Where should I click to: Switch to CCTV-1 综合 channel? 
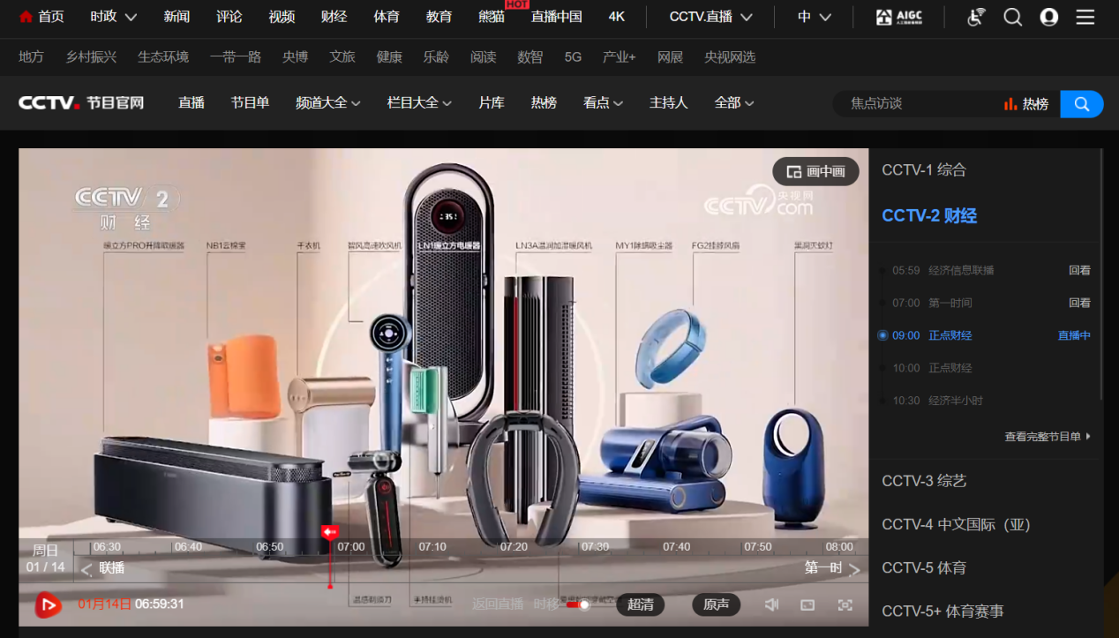point(924,170)
